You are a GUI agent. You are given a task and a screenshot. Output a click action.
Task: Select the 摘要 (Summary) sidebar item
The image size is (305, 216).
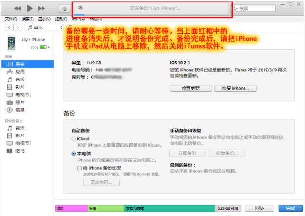(19, 64)
